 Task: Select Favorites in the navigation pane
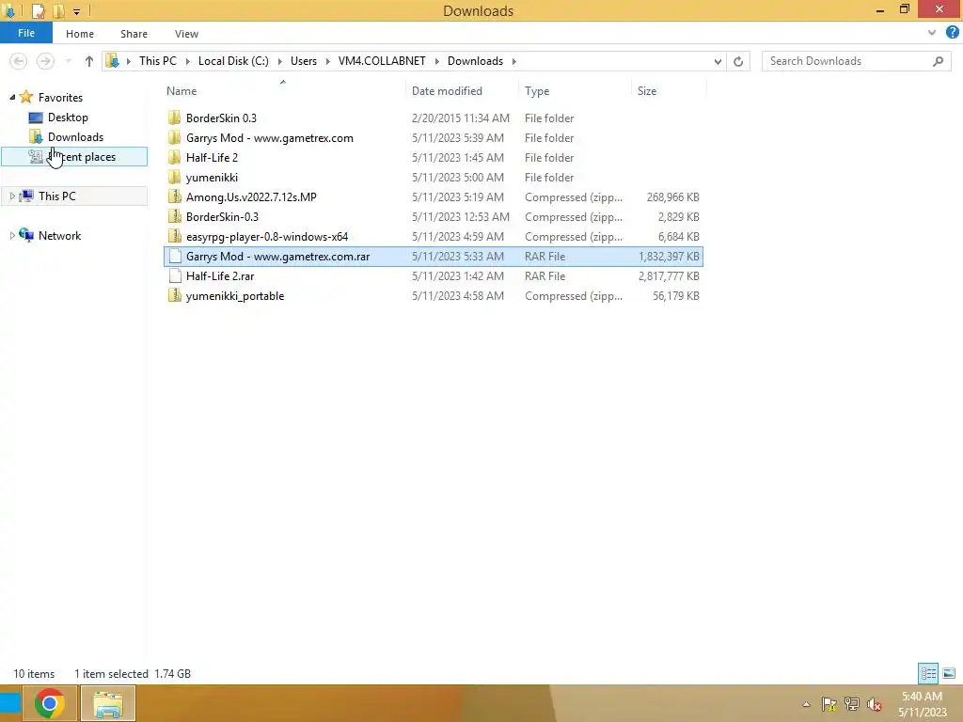[60, 97]
